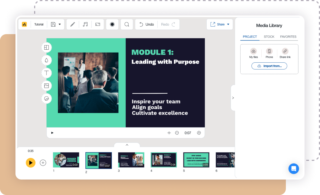
Task: Open the Tutorial
Action: point(39,24)
